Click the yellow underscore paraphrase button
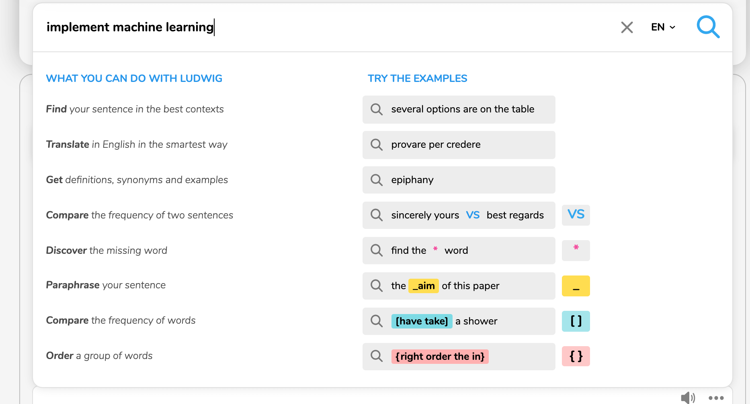Viewport: 750px width, 404px height. [576, 286]
